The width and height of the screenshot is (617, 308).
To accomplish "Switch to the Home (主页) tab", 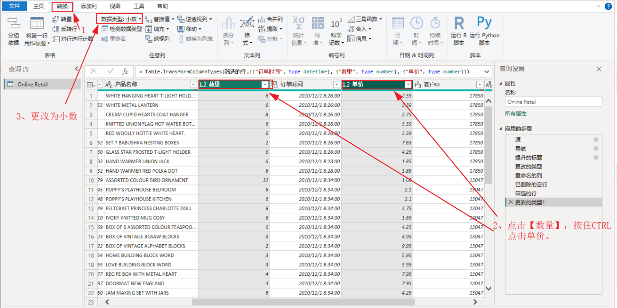I will pos(38,7).
